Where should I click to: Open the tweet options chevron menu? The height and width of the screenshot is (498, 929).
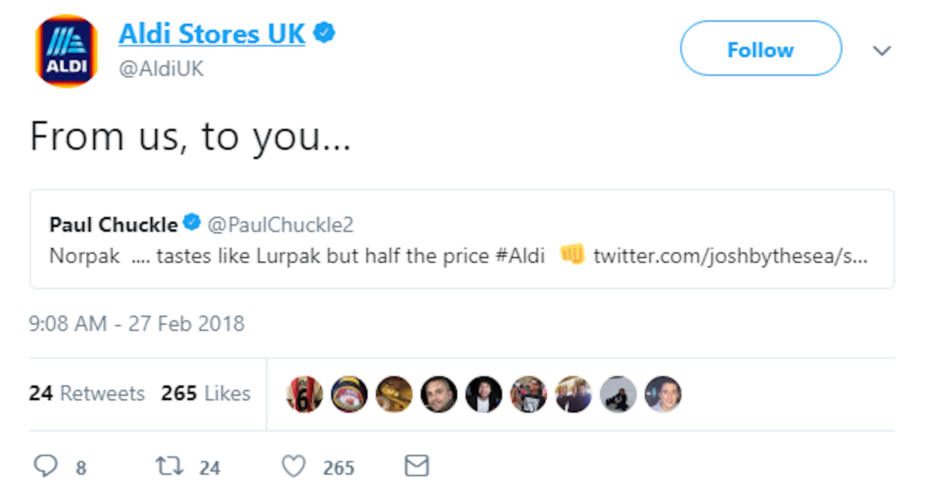coord(882,50)
